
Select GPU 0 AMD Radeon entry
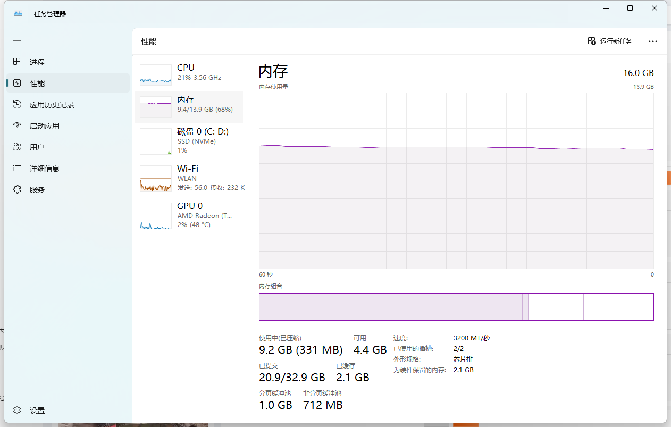189,215
